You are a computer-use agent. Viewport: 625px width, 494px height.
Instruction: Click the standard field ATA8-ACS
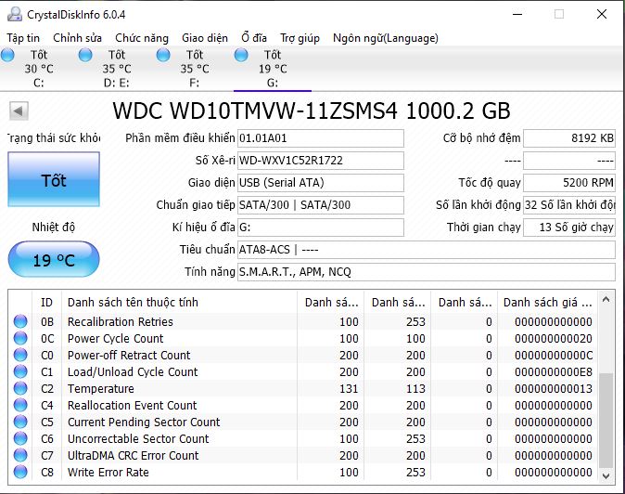click(427, 250)
